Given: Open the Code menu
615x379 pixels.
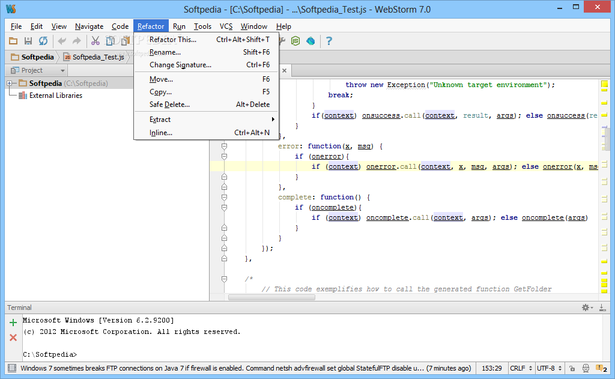Looking at the screenshot, I should [120, 26].
